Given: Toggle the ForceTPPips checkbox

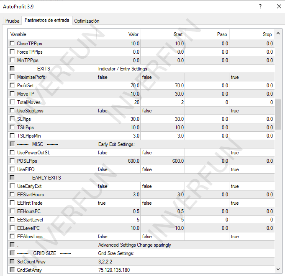Looking at the screenshot, I should tap(12, 52).
